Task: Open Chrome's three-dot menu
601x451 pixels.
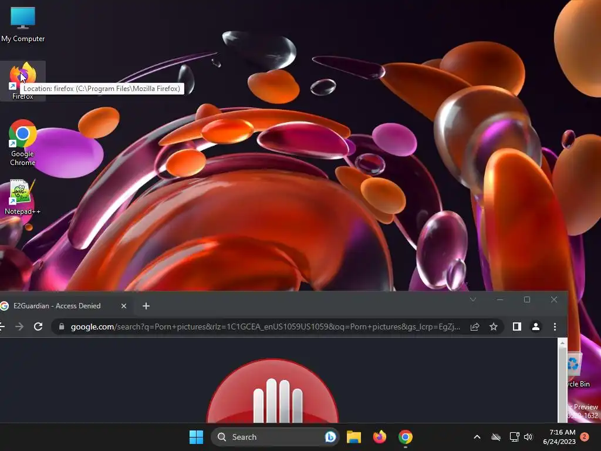Action: coord(555,327)
